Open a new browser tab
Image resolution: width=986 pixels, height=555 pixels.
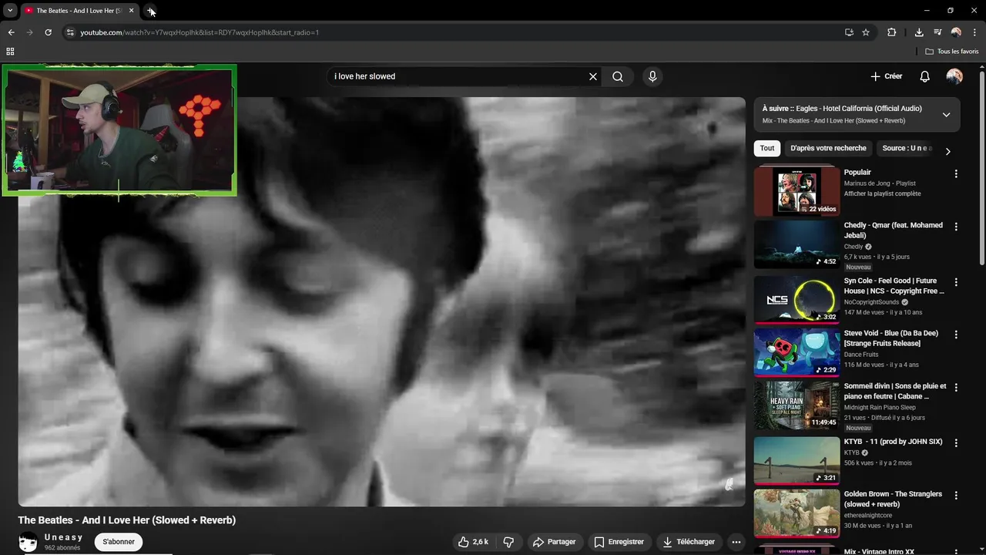pos(151,11)
